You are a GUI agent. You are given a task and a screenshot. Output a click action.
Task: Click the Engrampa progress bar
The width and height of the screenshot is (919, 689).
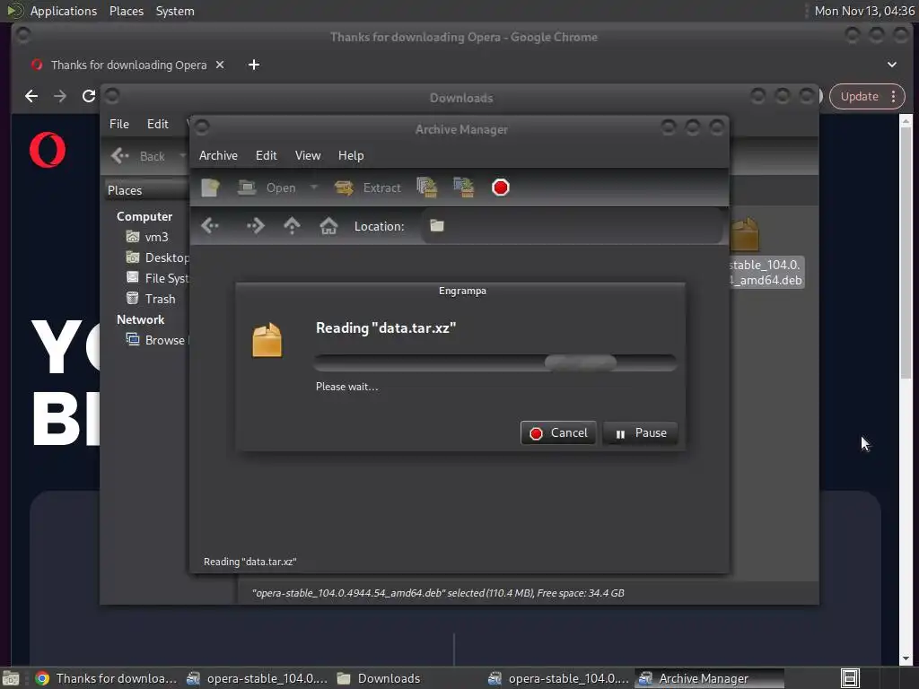tap(495, 362)
